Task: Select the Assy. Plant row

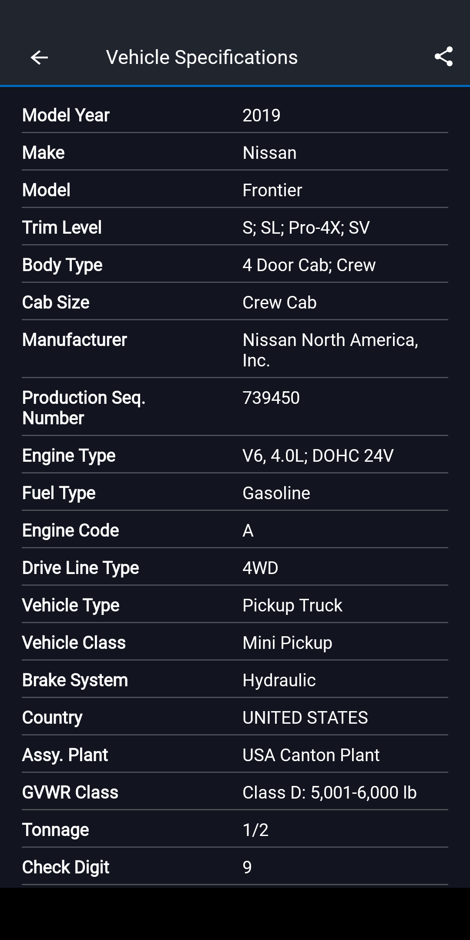Action: coord(235,754)
